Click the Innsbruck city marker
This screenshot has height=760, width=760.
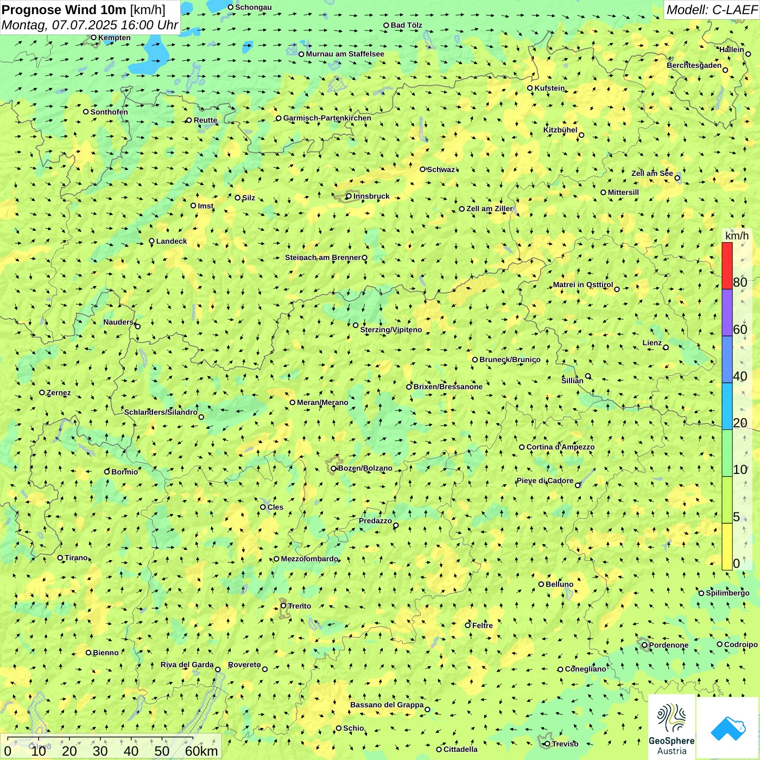(x=349, y=197)
